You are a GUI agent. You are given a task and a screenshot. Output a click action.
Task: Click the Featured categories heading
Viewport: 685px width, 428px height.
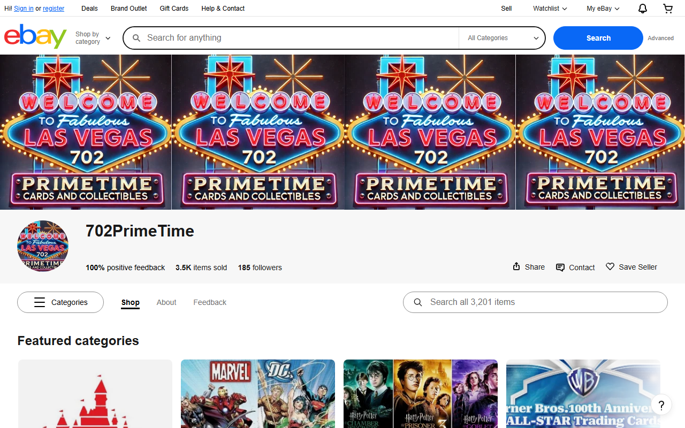coord(78,341)
